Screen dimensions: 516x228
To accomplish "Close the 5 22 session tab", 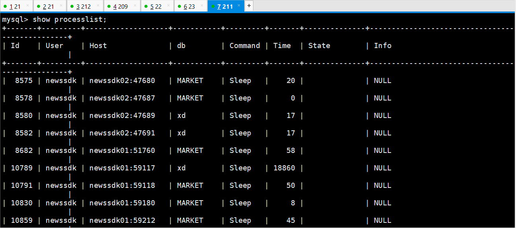I will click(x=169, y=6).
